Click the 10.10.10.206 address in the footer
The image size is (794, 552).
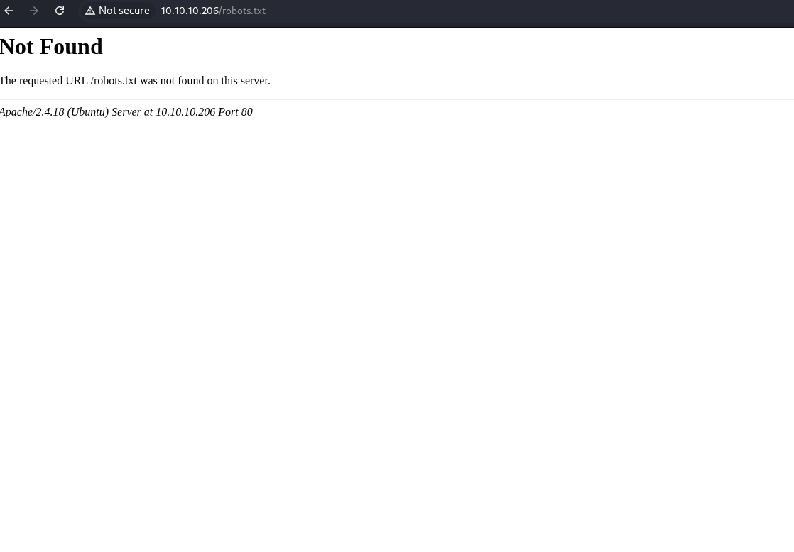pyautogui.click(x=185, y=112)
